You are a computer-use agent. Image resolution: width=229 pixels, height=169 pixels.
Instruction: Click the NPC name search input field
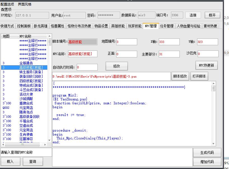(x=26, y=152)
